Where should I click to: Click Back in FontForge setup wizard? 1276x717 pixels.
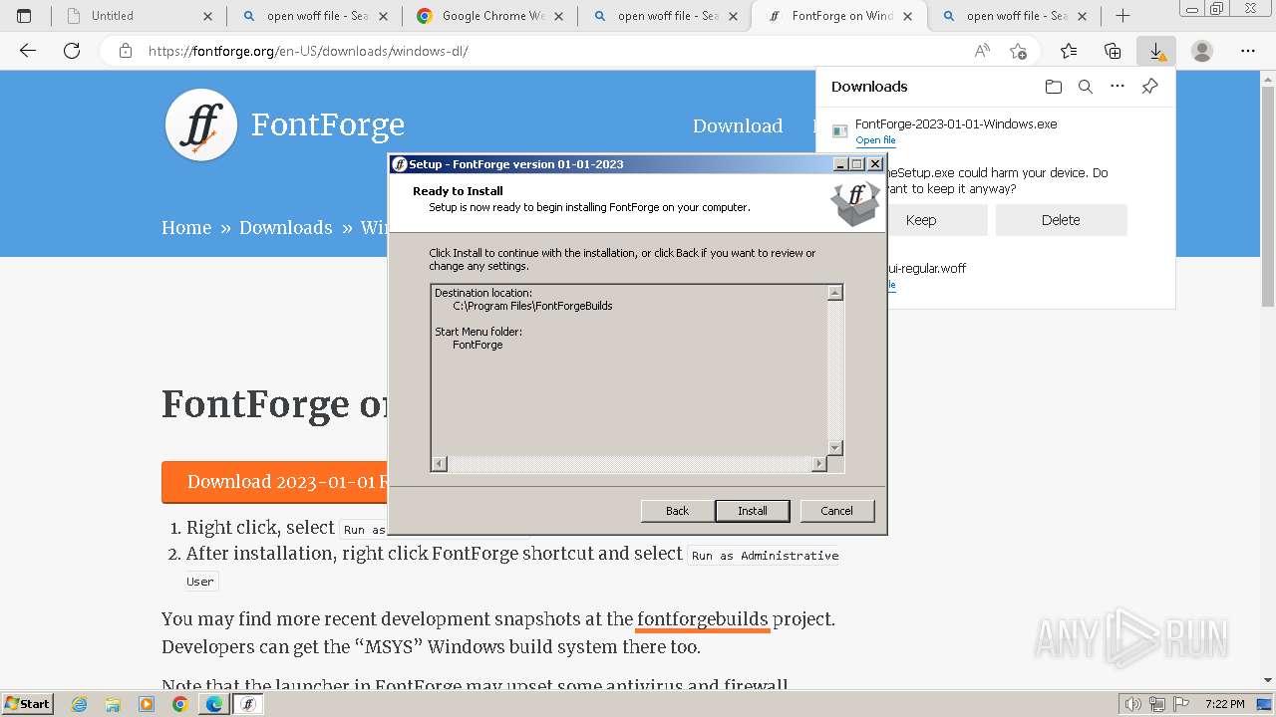click(x=678, y=511)
